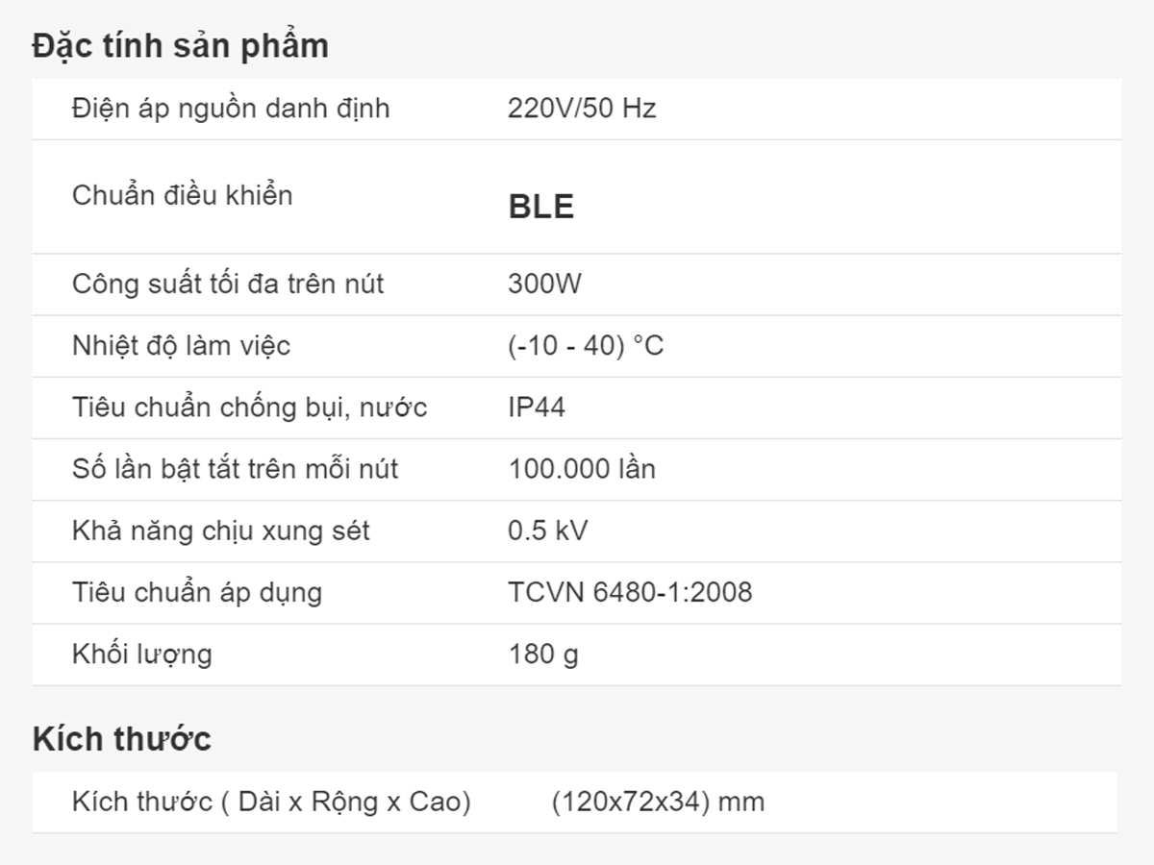Viewport: 1154px width, 865px height.
Task: Click the "Đặc tính sản phẩm" heading
Action: (x=181, y=46)
